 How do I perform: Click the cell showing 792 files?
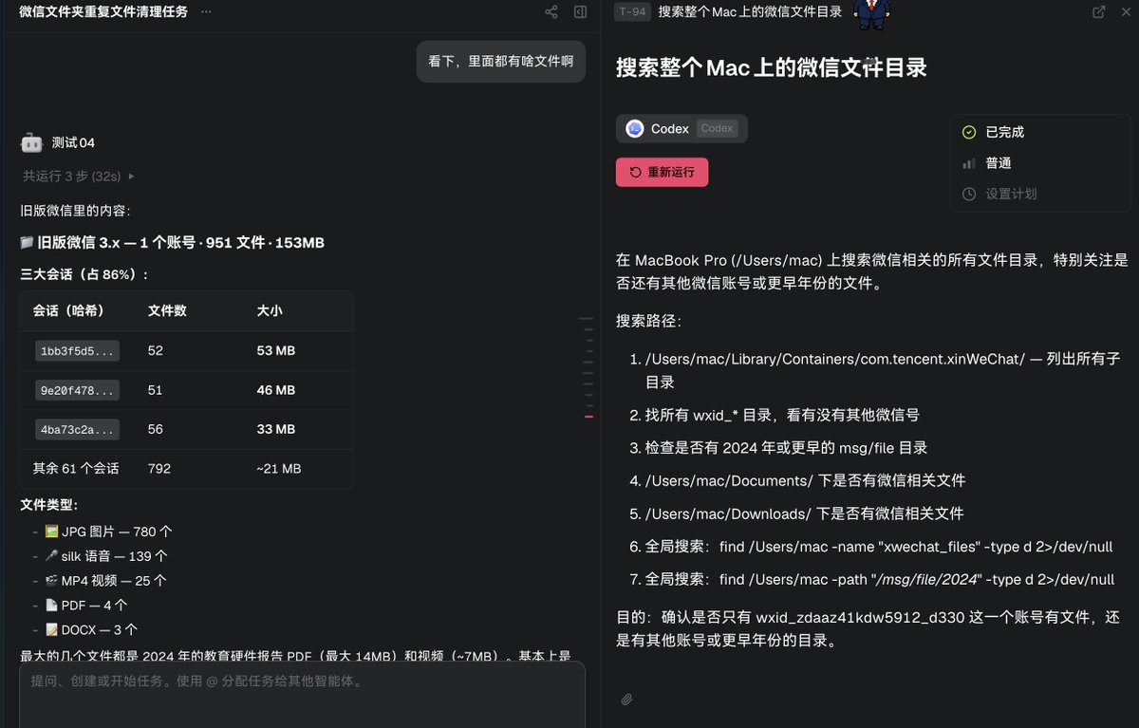[159, 468]
